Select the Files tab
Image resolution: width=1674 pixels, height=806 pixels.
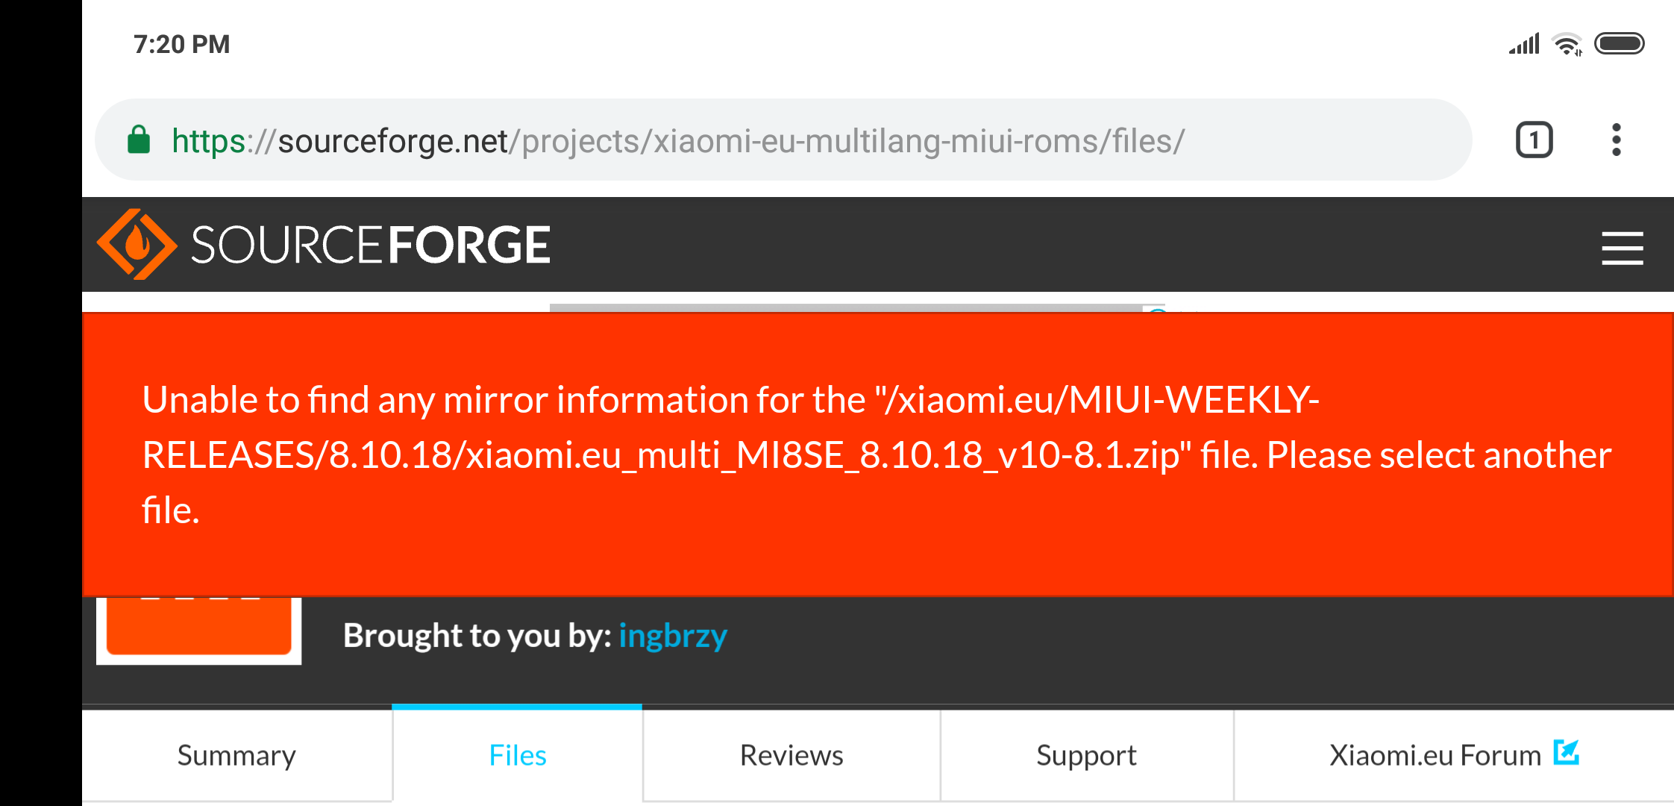click(517, 755)
